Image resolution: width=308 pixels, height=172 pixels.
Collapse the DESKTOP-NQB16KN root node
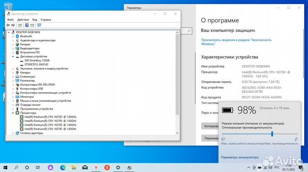(9, 32)
